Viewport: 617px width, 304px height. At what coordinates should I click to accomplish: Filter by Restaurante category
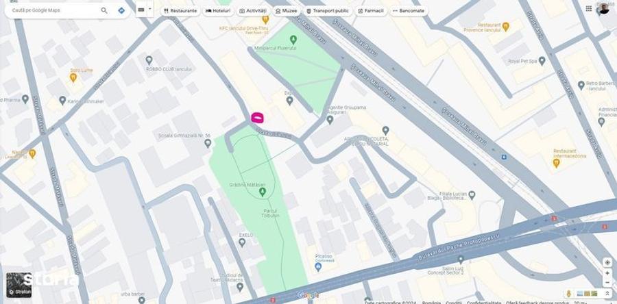(180, 10)
